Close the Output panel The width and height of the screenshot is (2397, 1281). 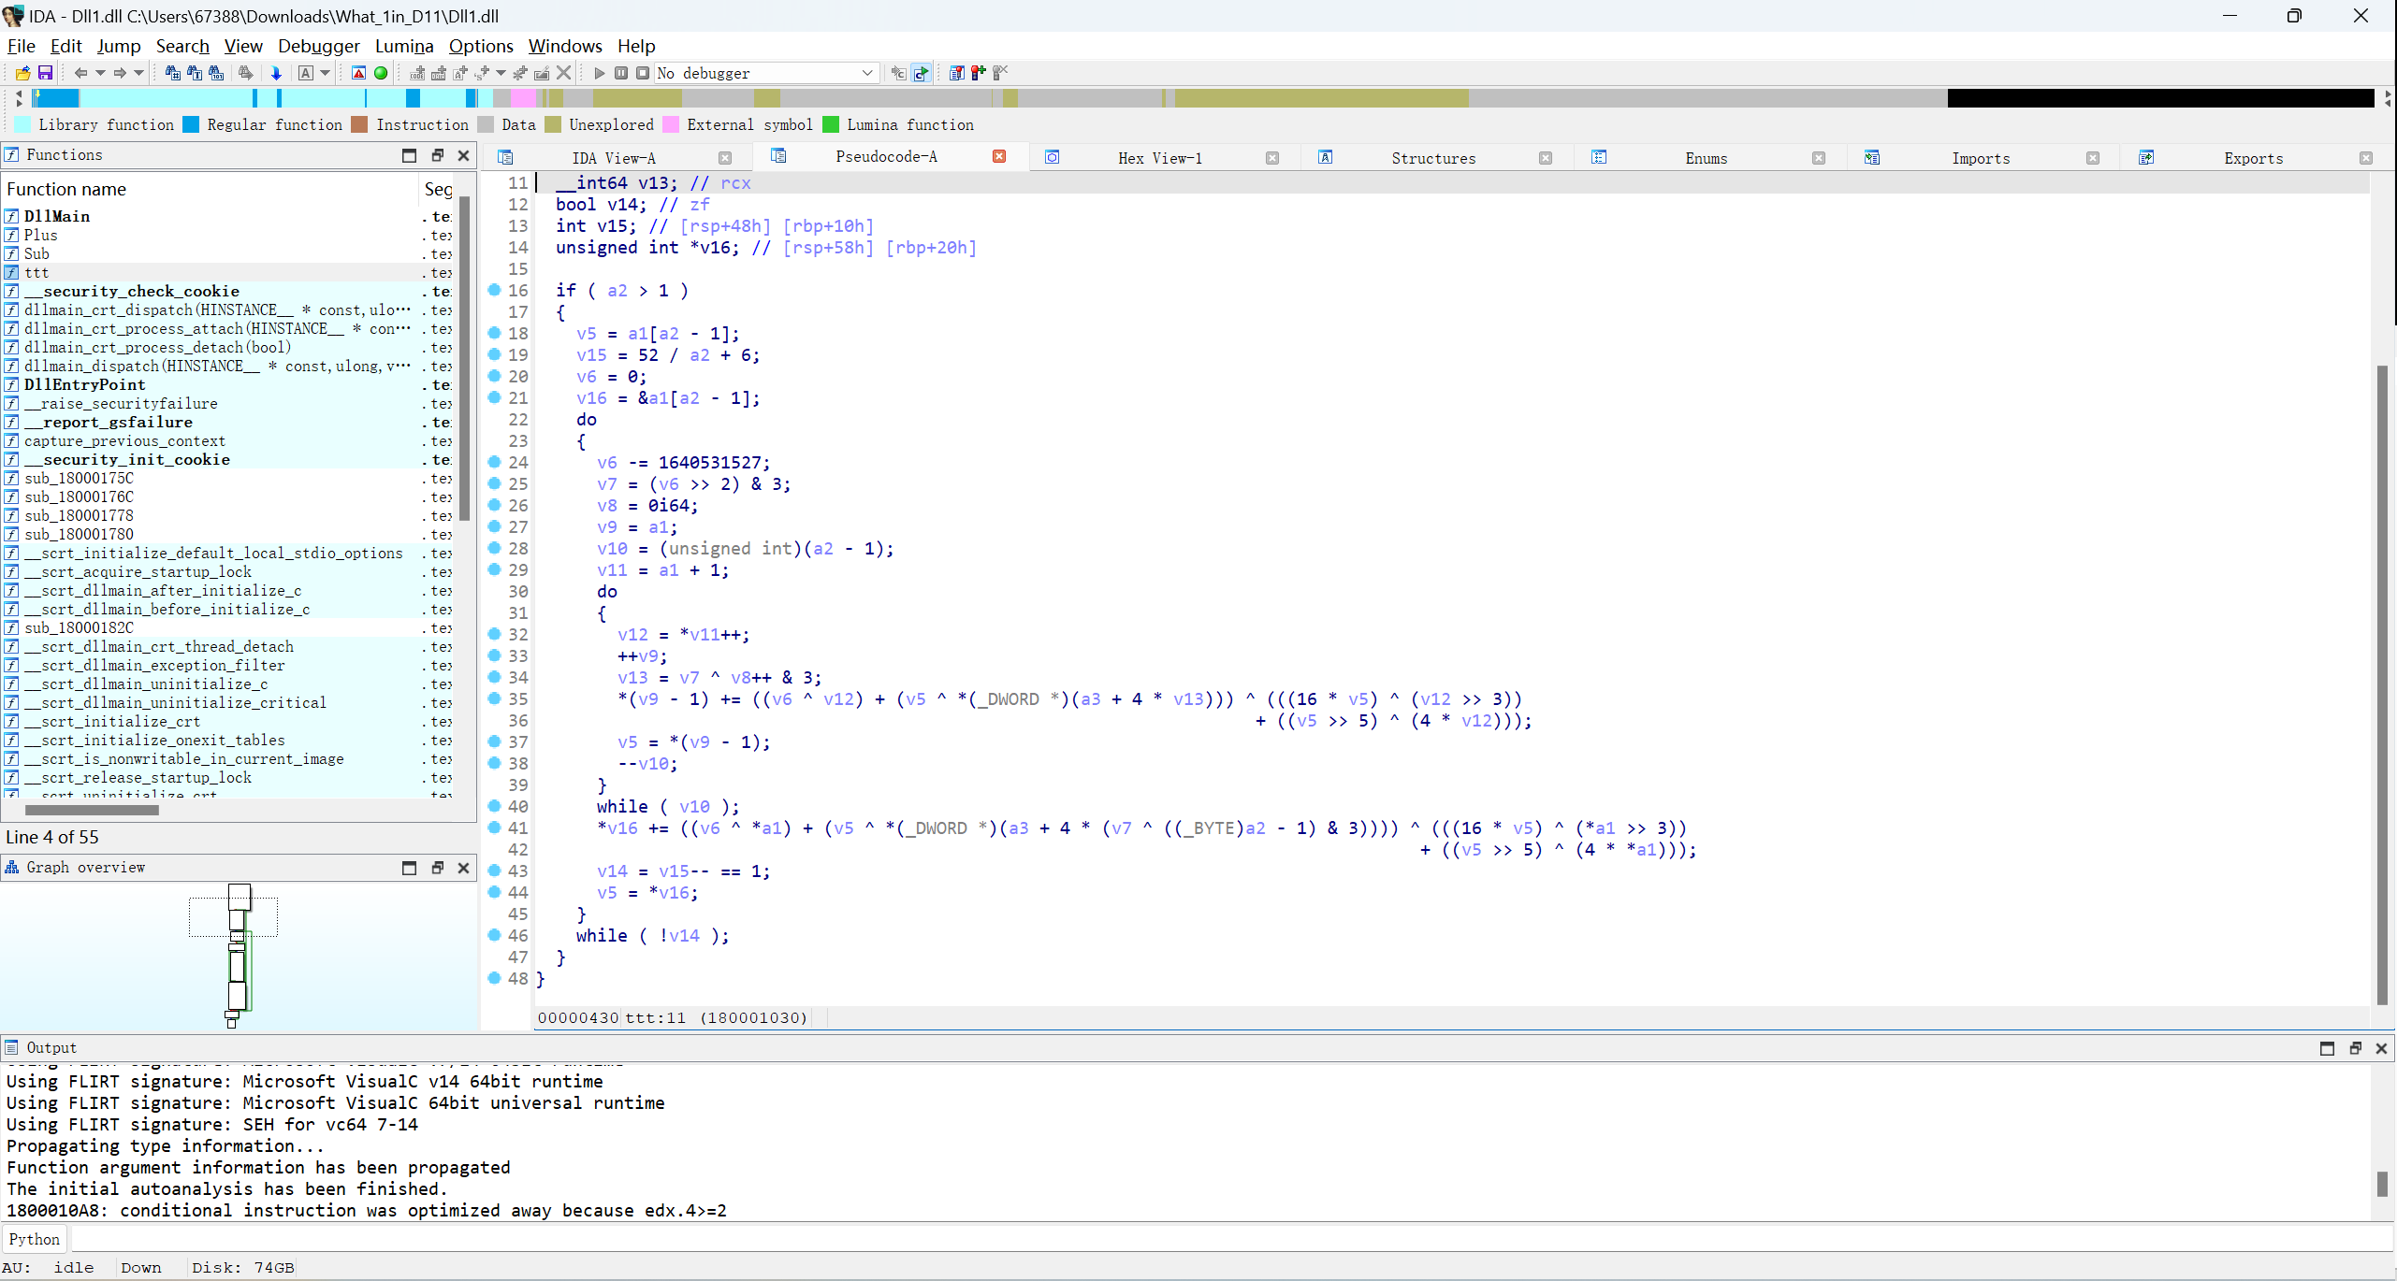(2382, 1048)
